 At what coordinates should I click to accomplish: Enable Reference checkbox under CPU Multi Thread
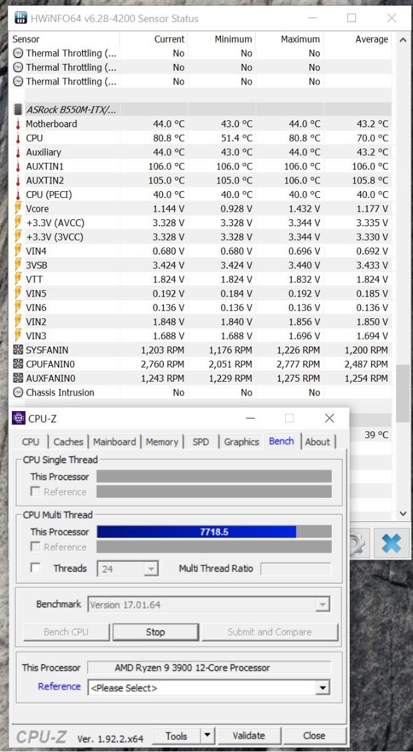(36, 547)
